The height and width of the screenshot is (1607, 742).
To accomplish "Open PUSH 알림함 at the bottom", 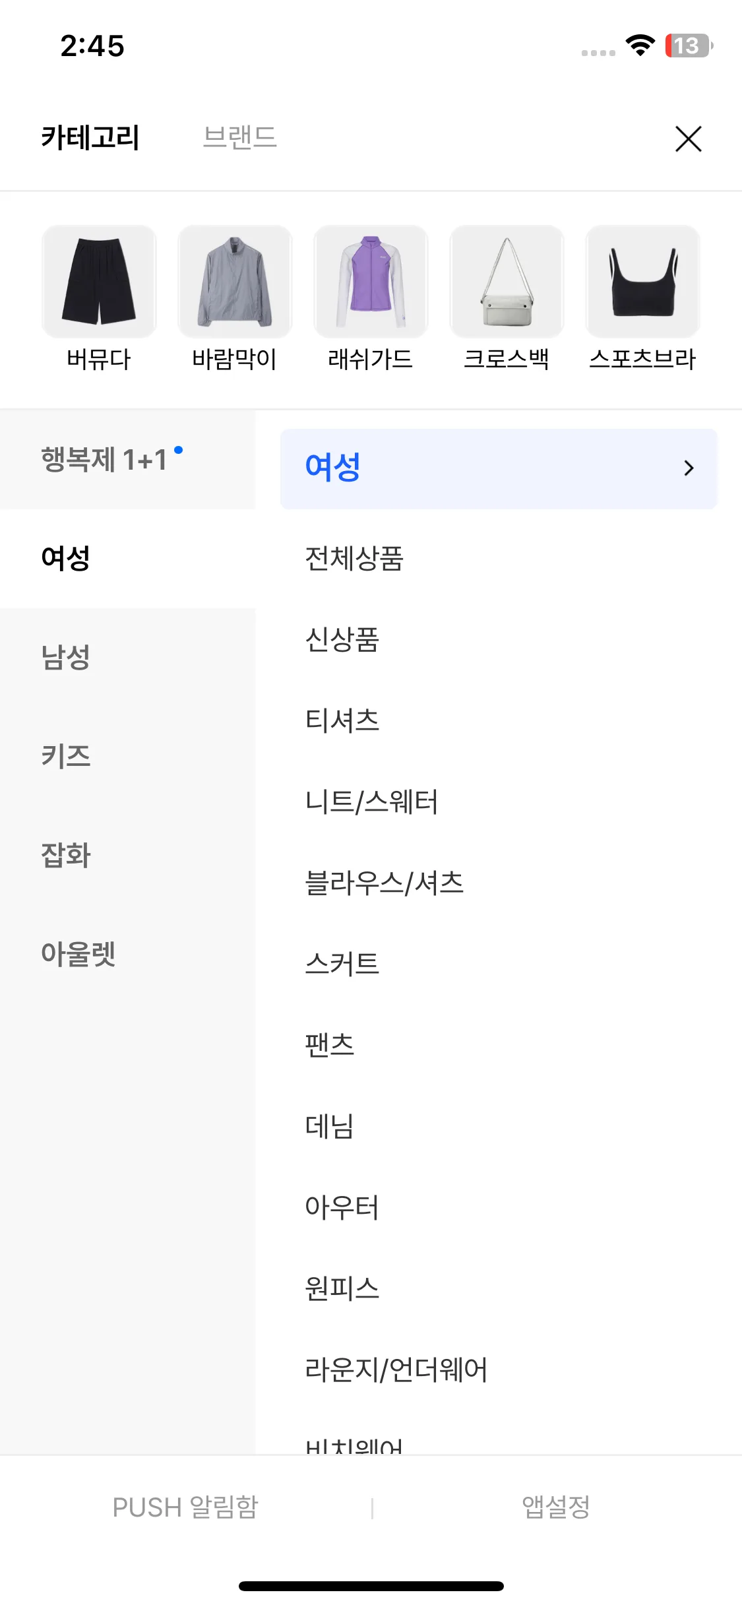I will tap(185, 1507).
